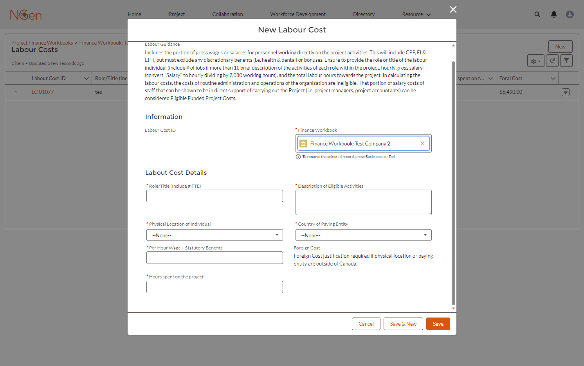Screen dimensions: 584x366
Task: Open Project Finance Workbooks breadcrumb link
Action: coord(42,43)
